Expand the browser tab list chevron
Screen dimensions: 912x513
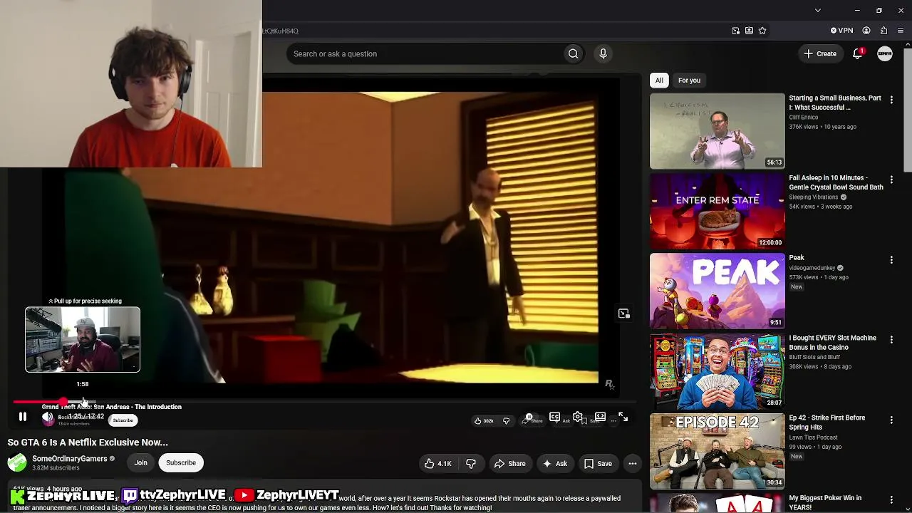pos(818,11)
